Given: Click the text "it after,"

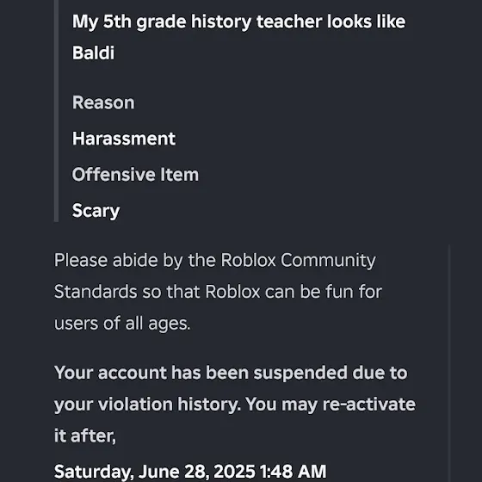Looking at the screenshot, I should coord(85,436).
